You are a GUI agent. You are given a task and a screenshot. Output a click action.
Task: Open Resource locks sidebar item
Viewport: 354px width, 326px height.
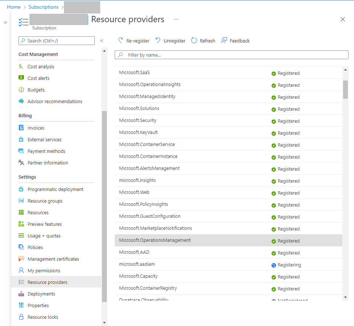pos(42,317)
